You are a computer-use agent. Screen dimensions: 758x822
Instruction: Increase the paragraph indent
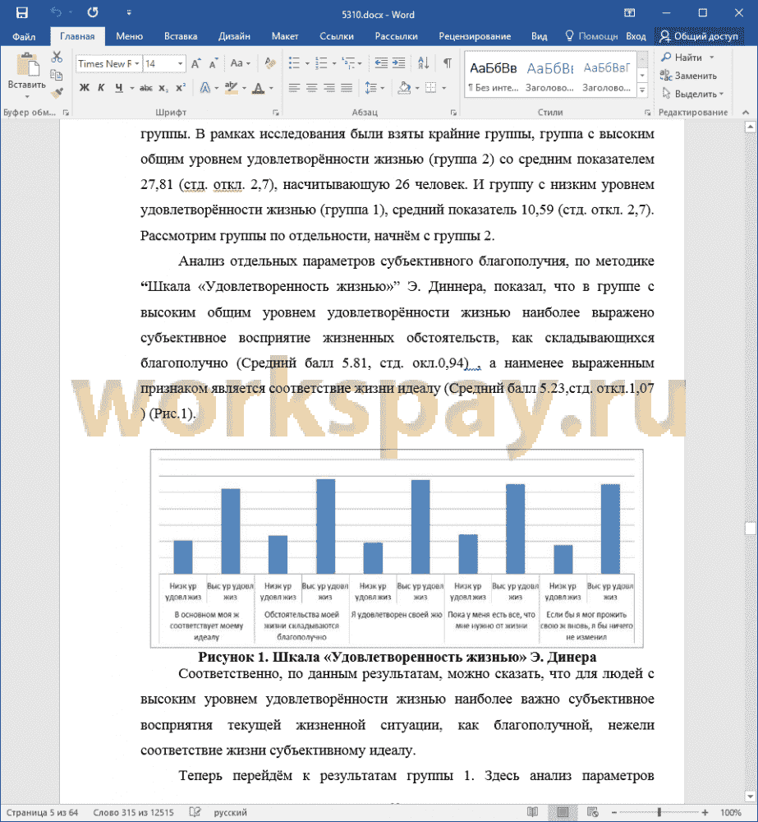tap(398, 64)
